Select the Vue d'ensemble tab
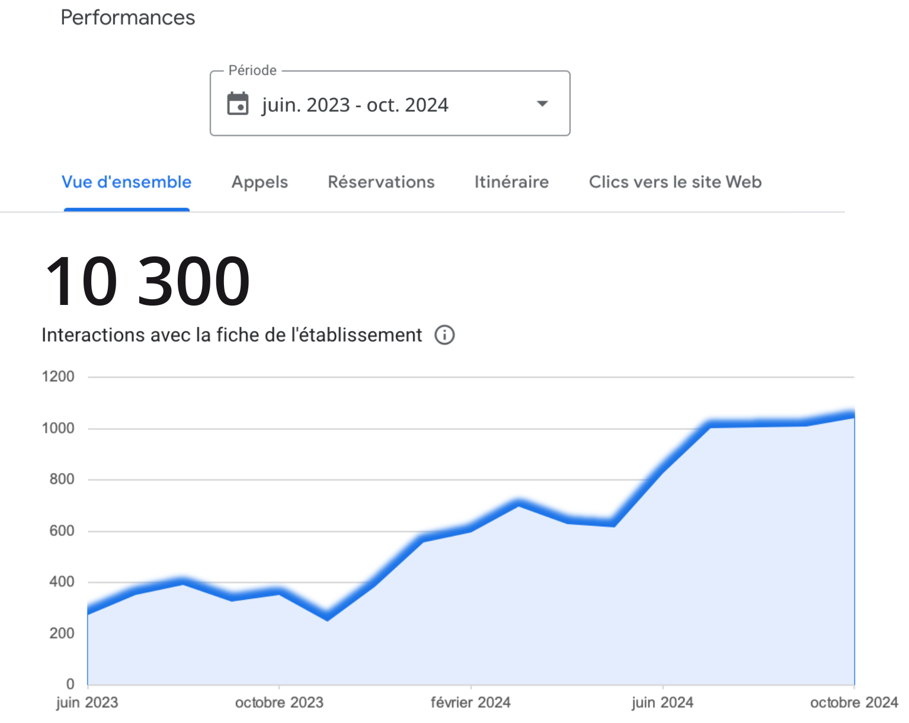The height and width of the screenshot is (723, 909). pos(127,182)
